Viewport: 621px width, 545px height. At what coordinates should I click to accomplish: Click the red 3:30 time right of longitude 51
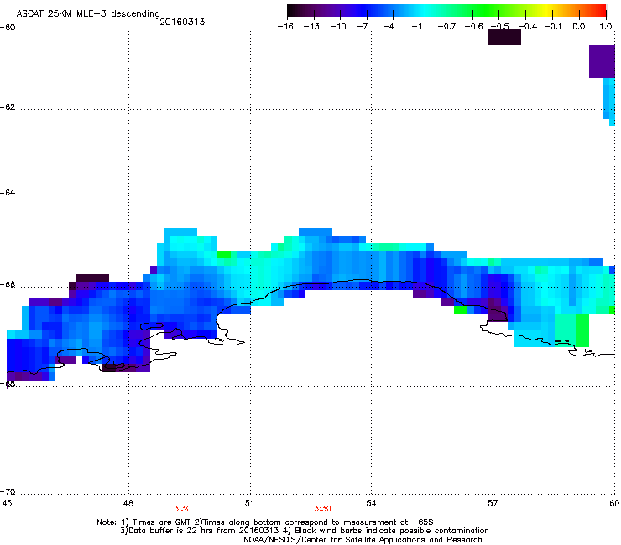pos(322,509)
